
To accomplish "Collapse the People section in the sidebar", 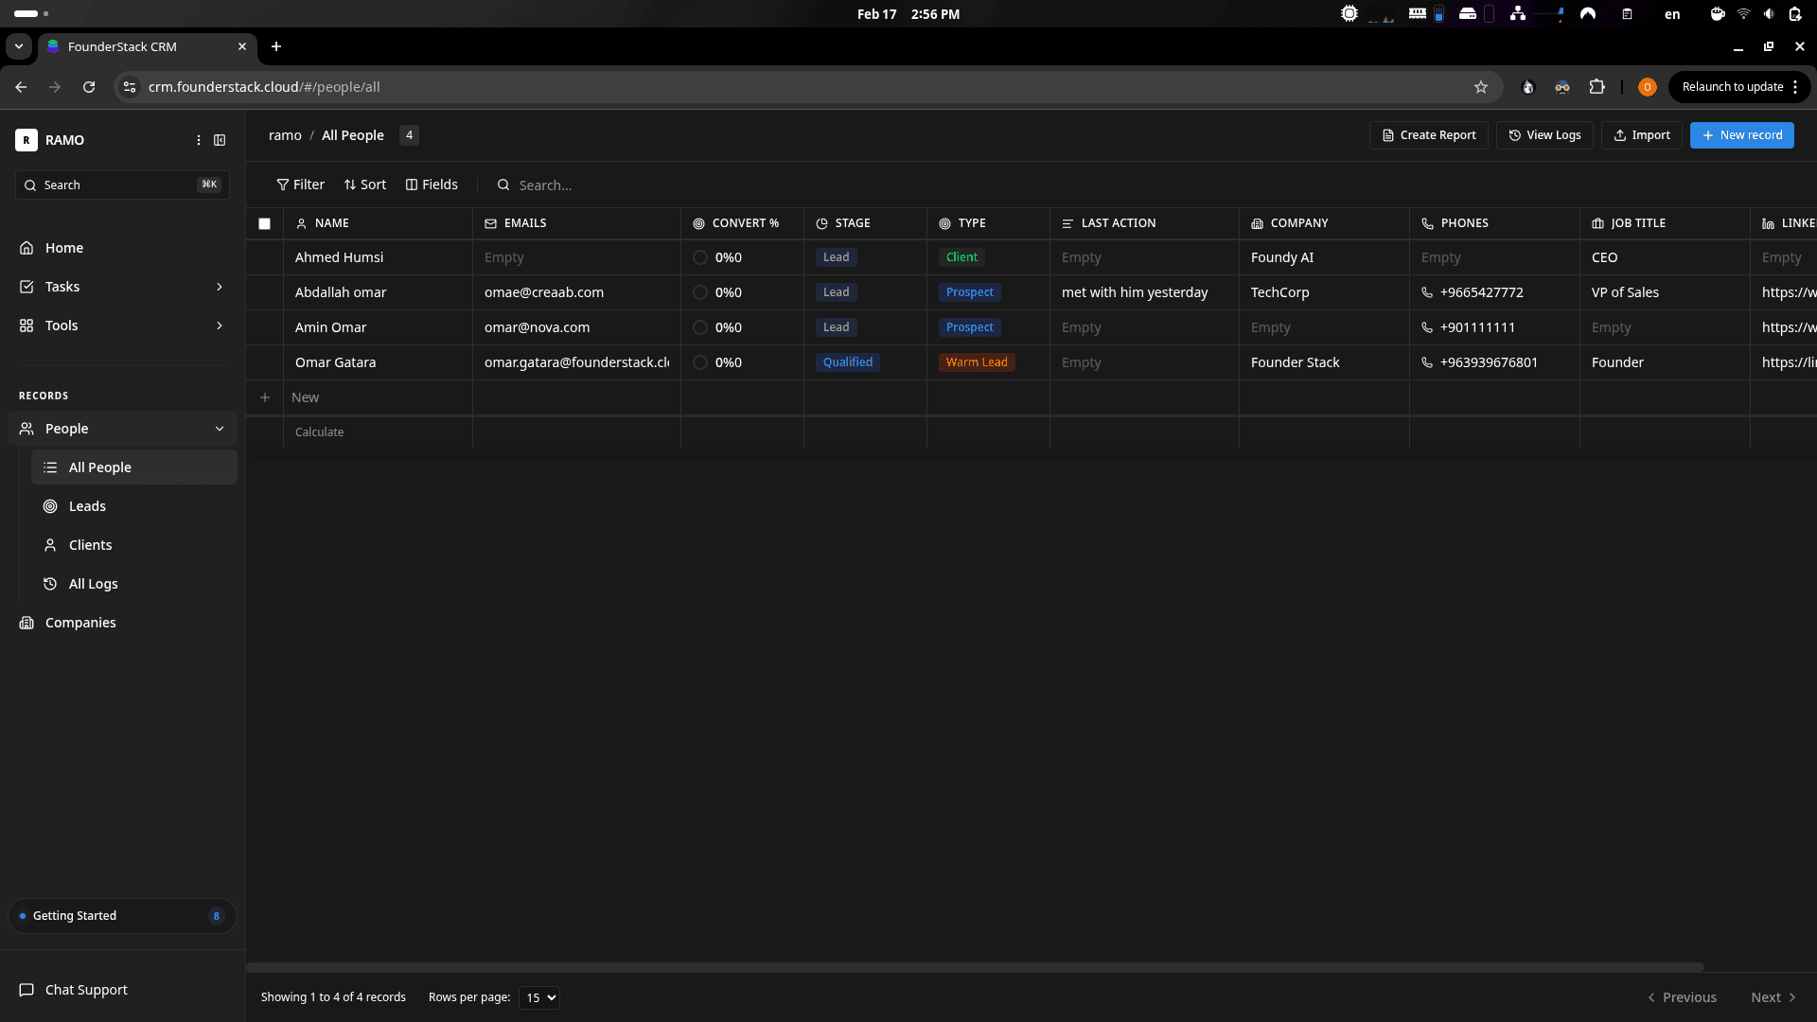I will point(219,429).
